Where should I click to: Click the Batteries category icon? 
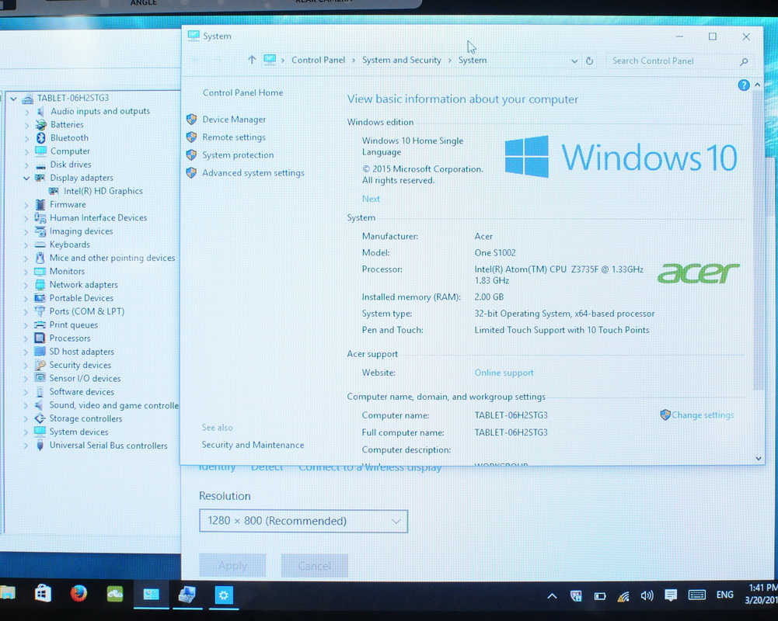[40, 124]
